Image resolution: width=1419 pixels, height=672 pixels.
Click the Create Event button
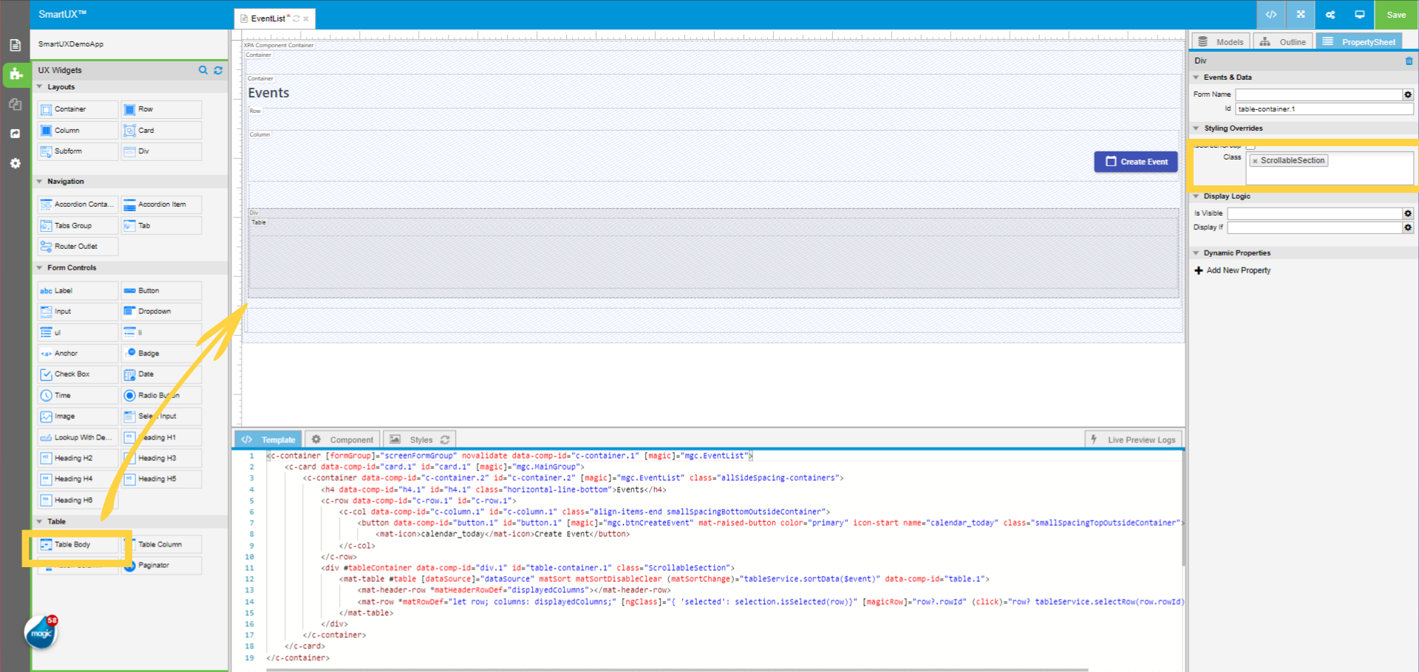click(x=1136, y=161)
